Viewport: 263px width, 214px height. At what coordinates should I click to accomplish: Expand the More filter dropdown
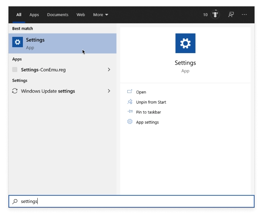[101, 14]
